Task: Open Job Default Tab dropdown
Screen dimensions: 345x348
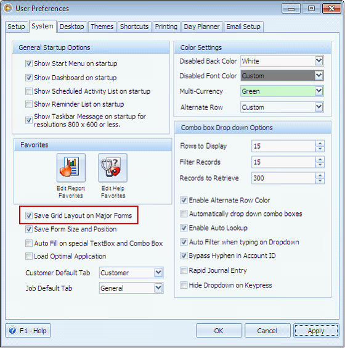Action: 158,288
